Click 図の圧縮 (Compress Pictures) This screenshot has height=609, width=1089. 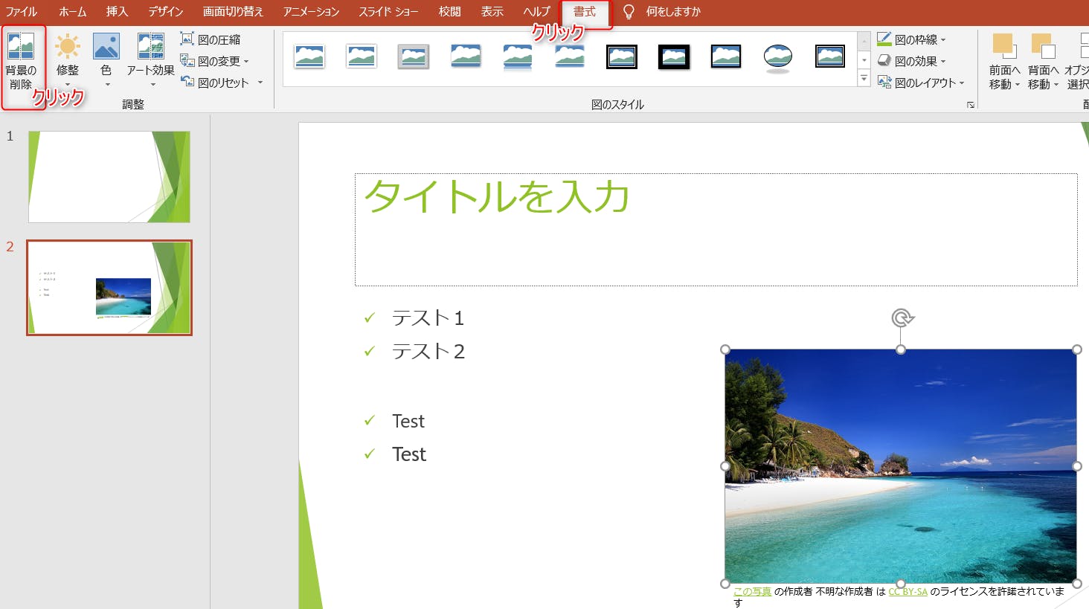(211, 39)
